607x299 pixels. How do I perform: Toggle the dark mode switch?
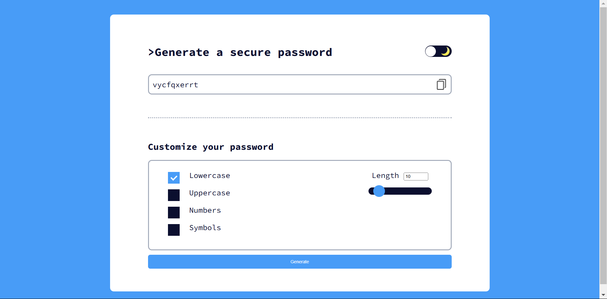438,51
